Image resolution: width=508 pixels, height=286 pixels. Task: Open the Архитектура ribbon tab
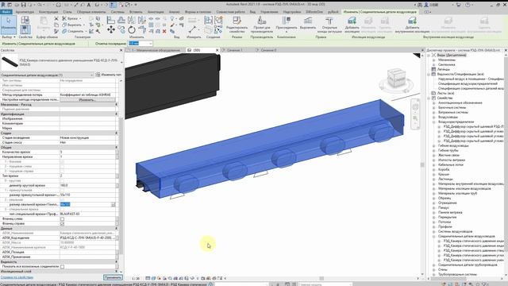25,12
